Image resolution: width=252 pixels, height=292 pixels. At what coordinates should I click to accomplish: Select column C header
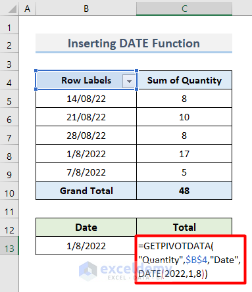point(184,9)
